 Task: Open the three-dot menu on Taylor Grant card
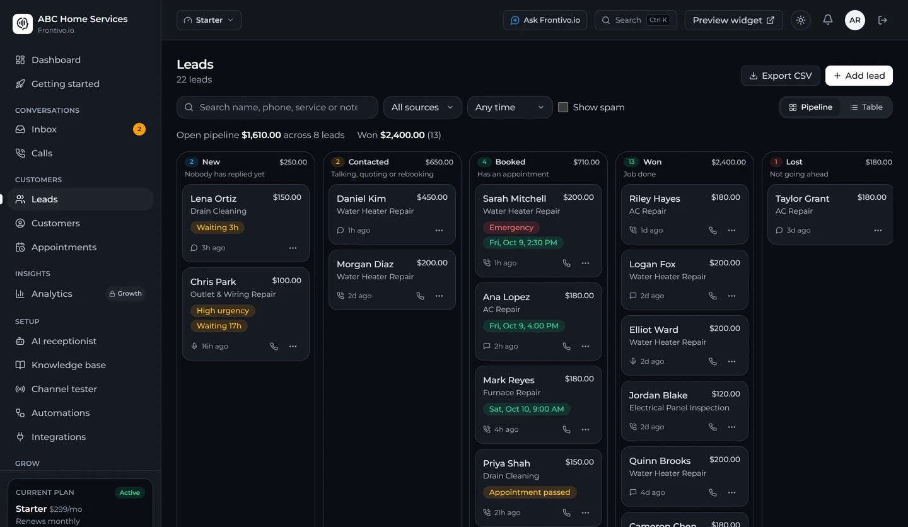[878, 230]
